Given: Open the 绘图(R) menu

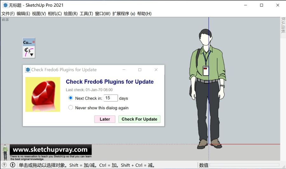Looking at the screenshot, I should [x=71, y=14].
